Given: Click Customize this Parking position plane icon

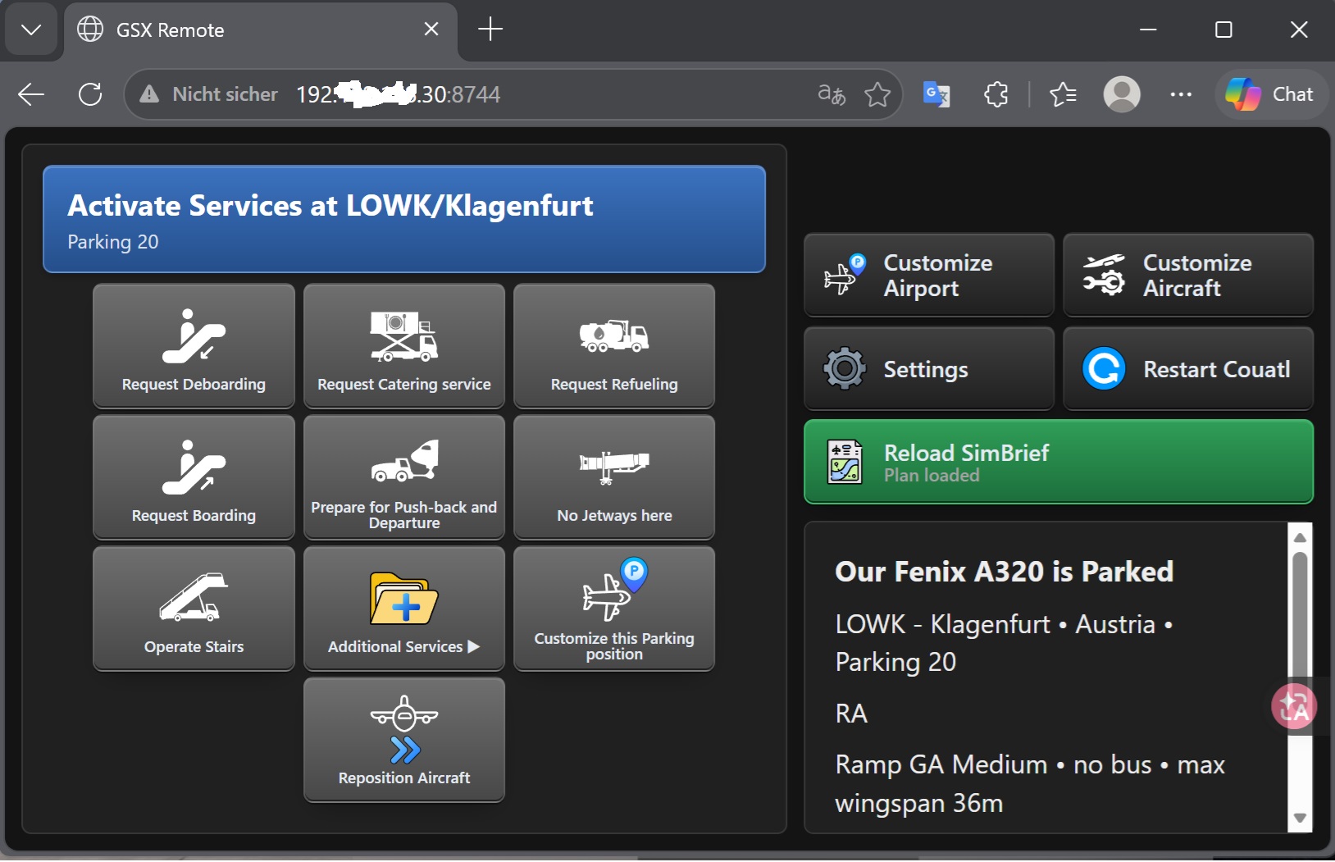Looking at the screenshot, I should pyautogui.click(x=614, y=589).
